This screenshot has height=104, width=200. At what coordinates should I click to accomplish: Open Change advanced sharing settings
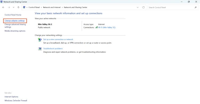(x=15, y=26)
